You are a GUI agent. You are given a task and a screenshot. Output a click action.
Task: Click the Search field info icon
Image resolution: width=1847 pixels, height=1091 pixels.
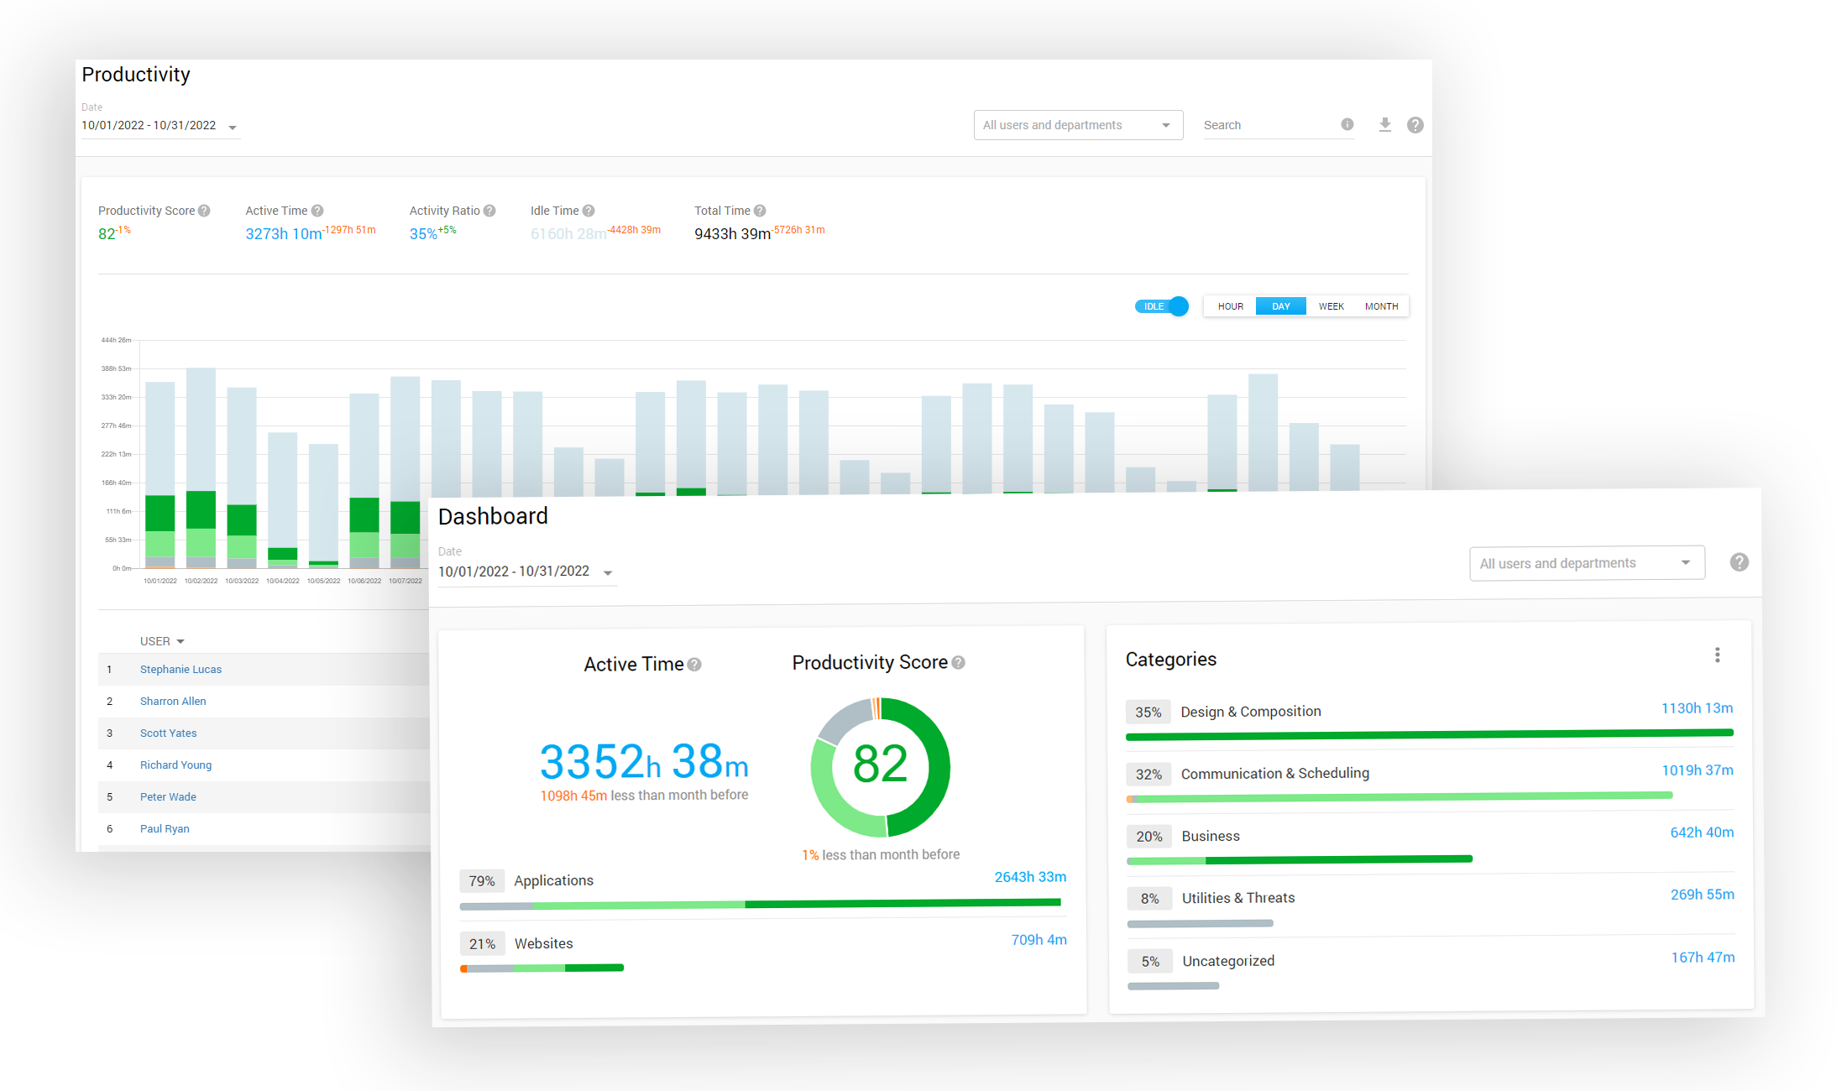1347,124
